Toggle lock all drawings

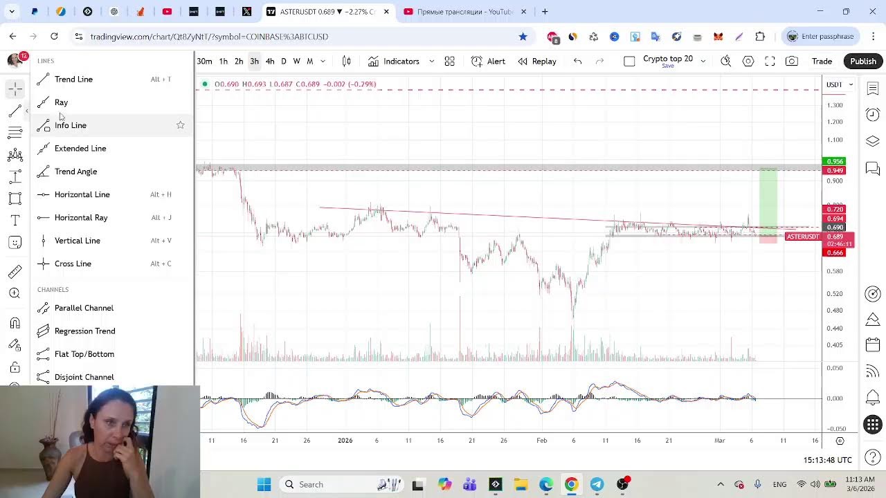click(x=15, y=367)
